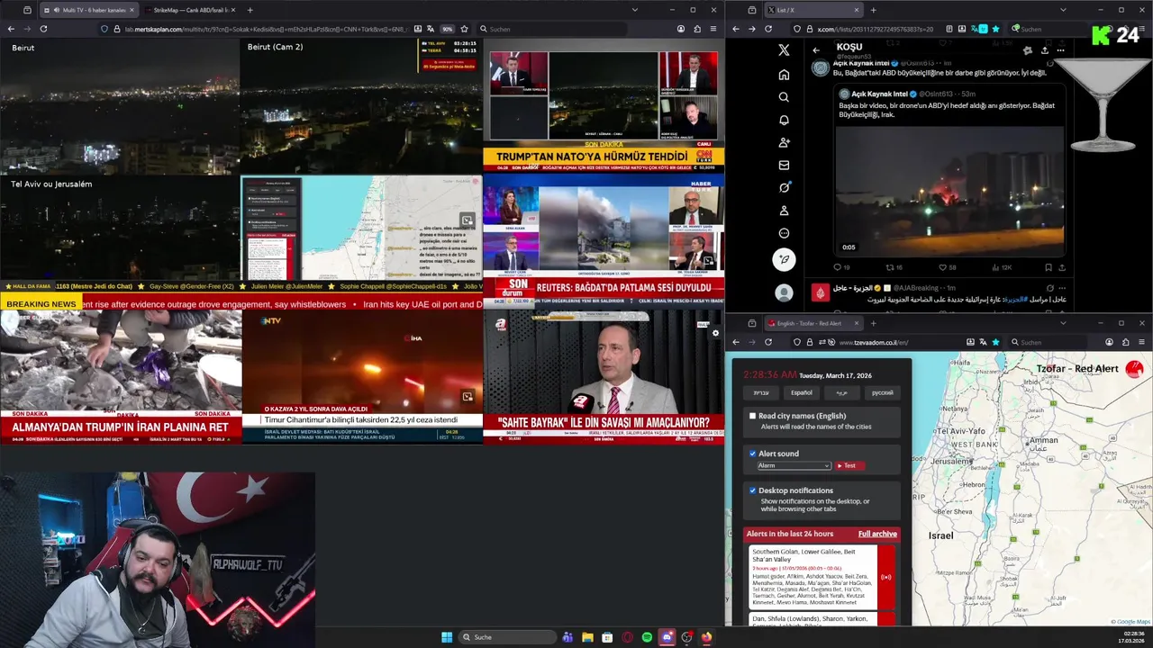The image size is (1153, 648).
Task: Click the X logo in the sidebar
Action: click(x=784, y=50)
